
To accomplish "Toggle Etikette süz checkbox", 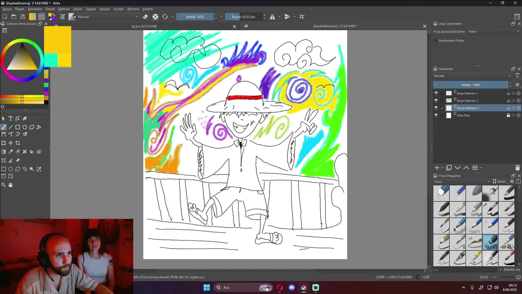I will [x=501, y=269].
